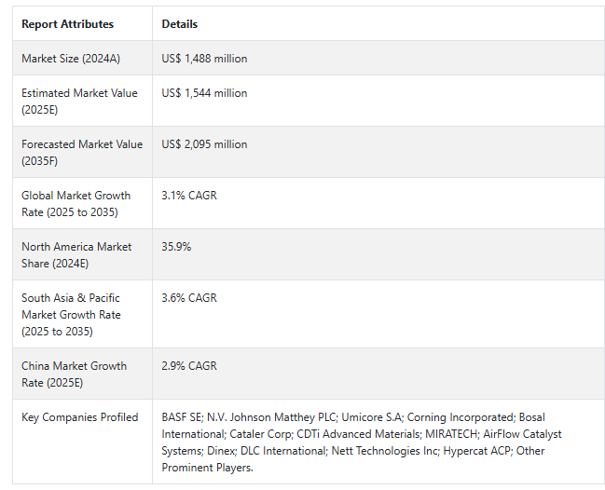Select the Key Companies Profiled label
This screenshot has width=605, height=490.
(x=80, y=417)
